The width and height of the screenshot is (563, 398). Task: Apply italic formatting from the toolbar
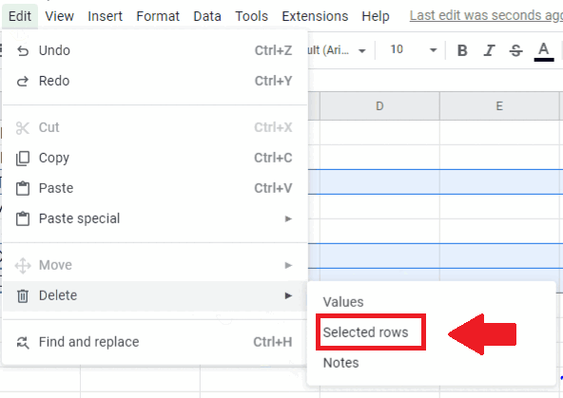pos(489,50)
